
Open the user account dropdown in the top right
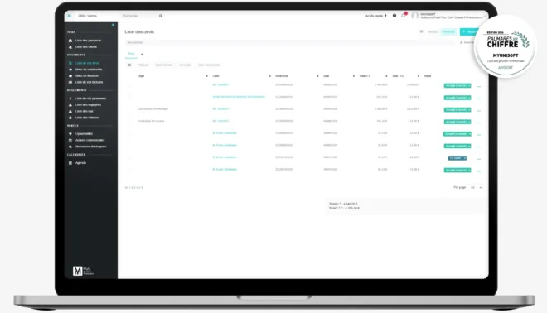coord(448,16)
